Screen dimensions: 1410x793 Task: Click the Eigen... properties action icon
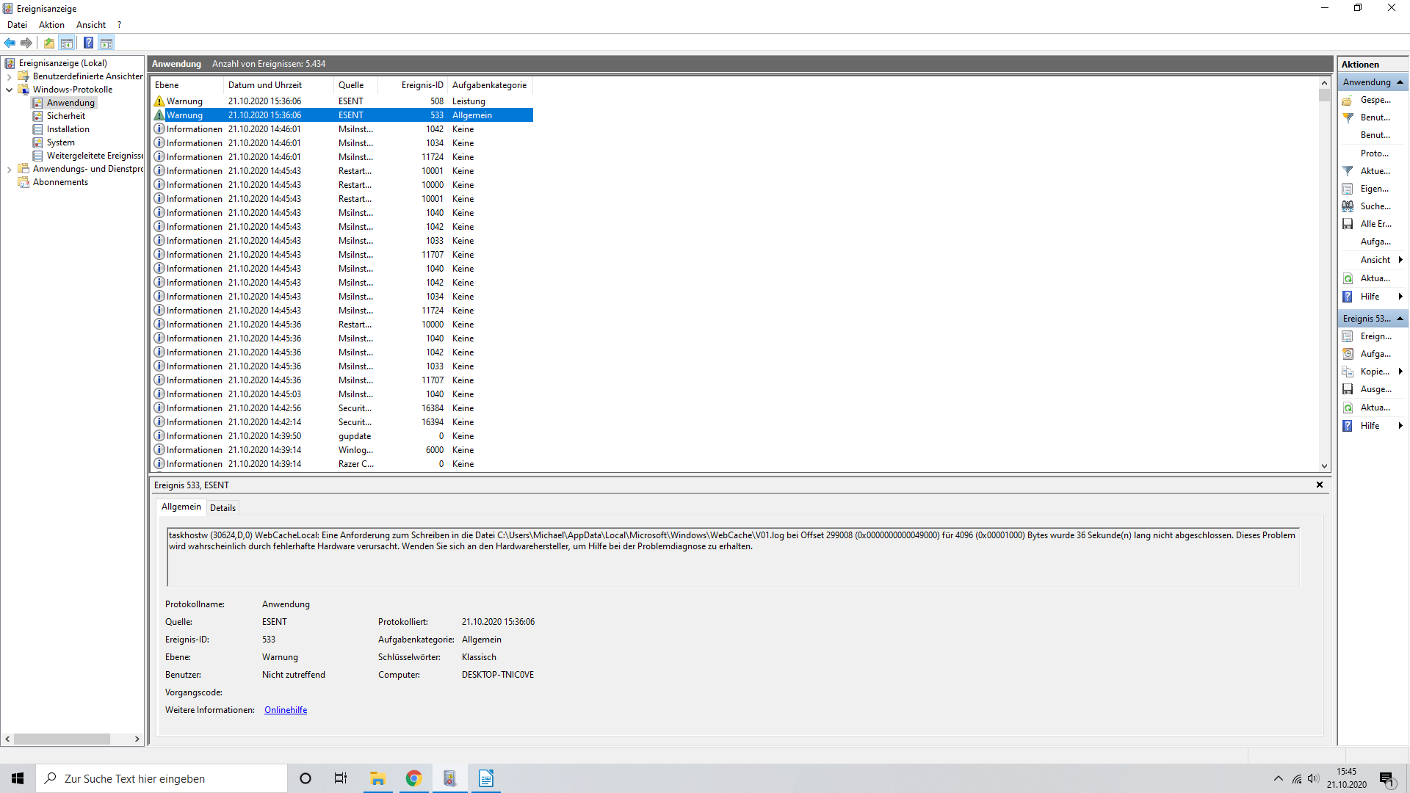pyautogui.click(x=1348, y=189)
